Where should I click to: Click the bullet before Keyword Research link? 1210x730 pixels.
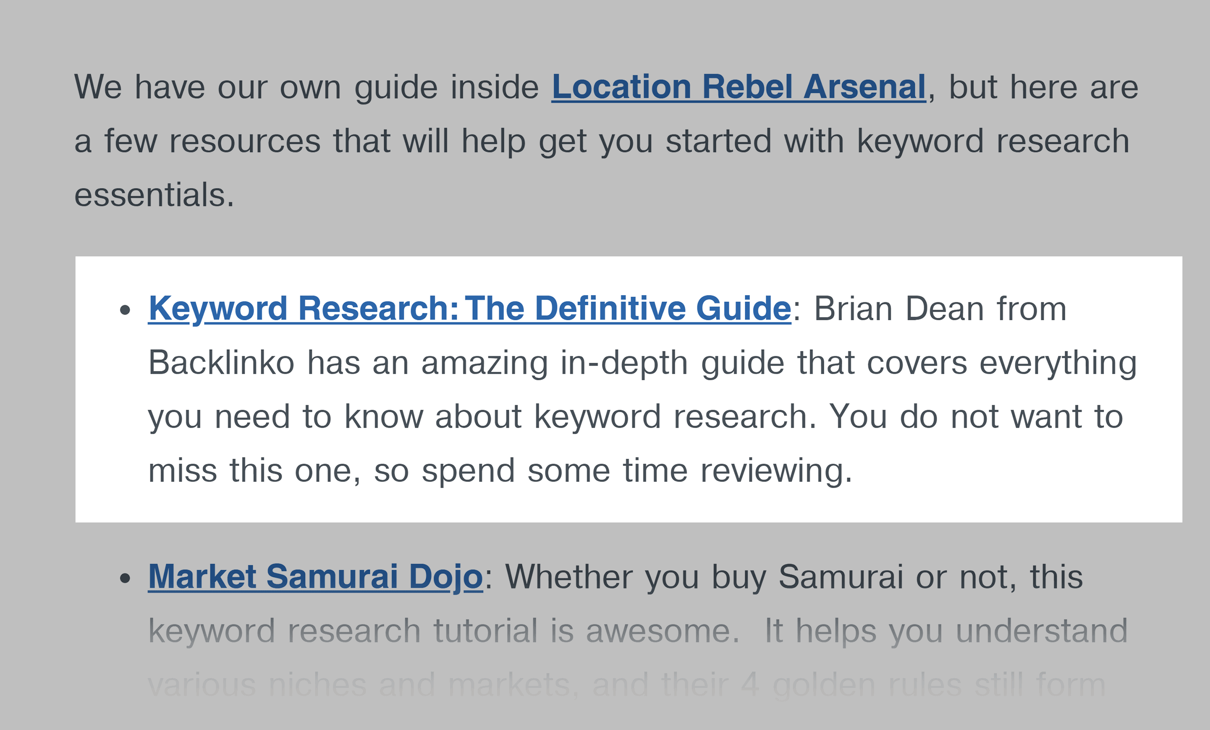(125, 310)
